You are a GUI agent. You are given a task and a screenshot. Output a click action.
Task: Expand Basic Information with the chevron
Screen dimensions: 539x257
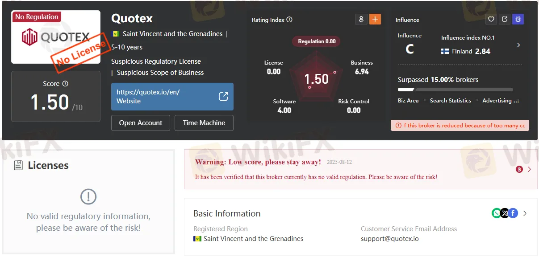(x=525, y=213)
